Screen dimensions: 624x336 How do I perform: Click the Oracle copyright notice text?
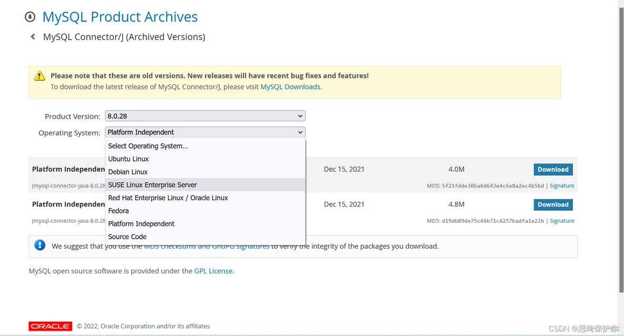click(x=143, y=326)
